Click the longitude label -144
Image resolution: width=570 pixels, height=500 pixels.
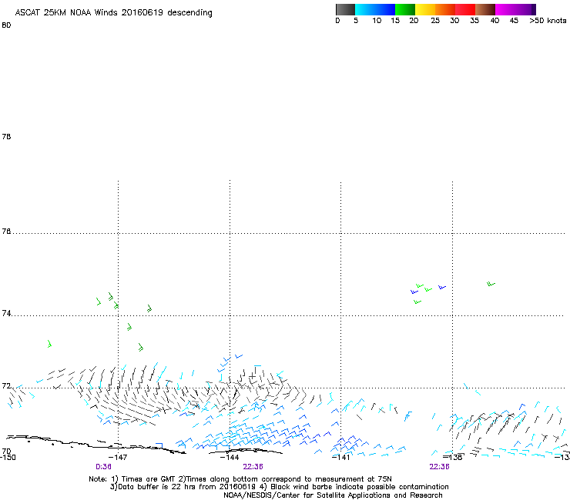230,457
